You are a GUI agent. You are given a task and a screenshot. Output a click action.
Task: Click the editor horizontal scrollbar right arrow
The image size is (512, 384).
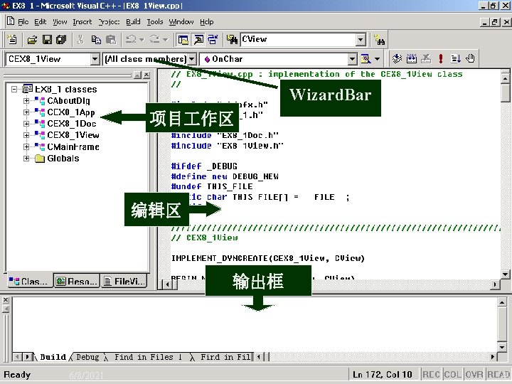click(495, 284)
